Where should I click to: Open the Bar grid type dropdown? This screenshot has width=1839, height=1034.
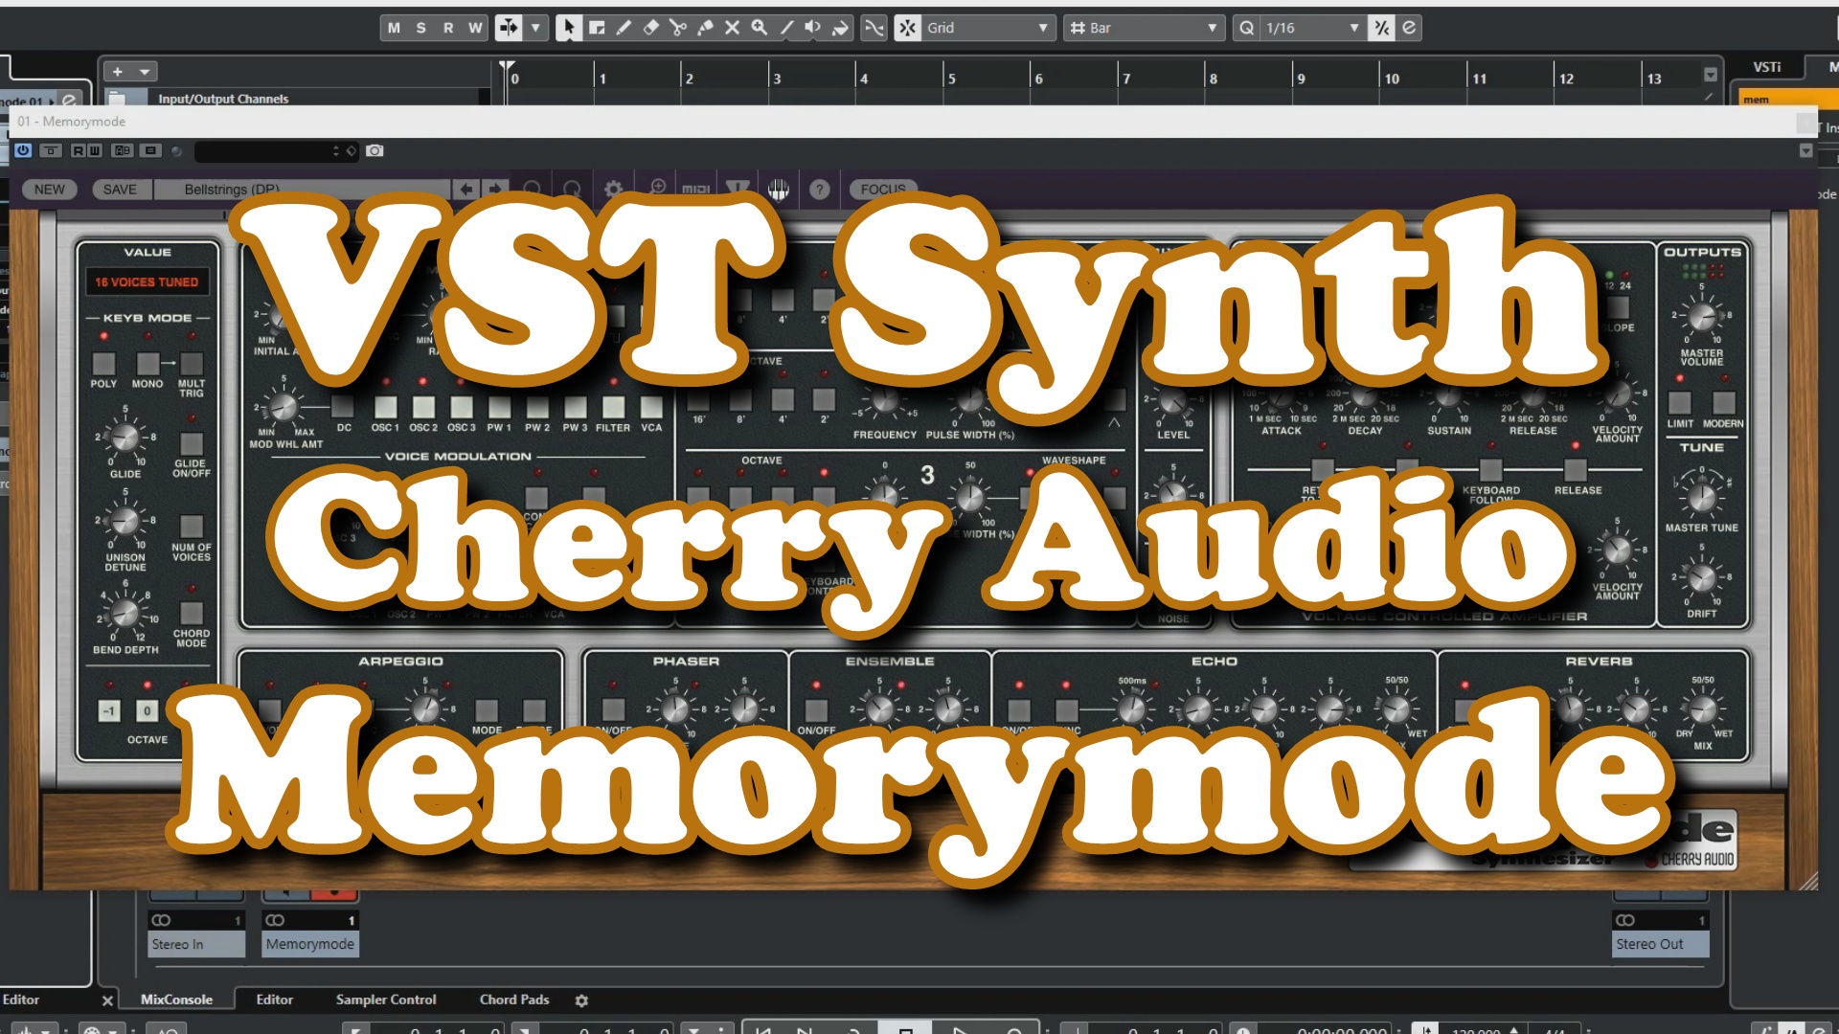pos(1145,28)
